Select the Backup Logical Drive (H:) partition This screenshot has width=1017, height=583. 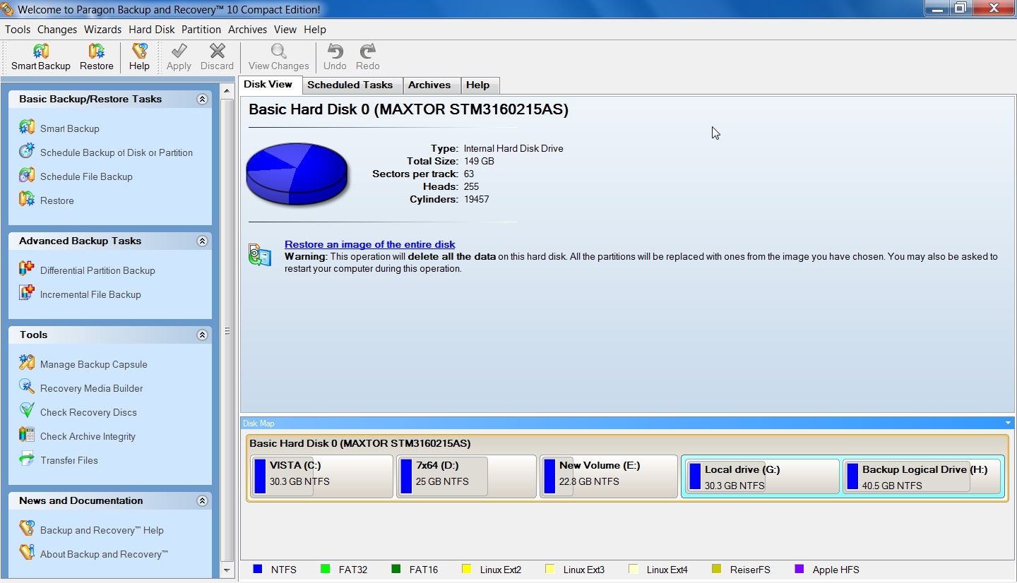922,477
